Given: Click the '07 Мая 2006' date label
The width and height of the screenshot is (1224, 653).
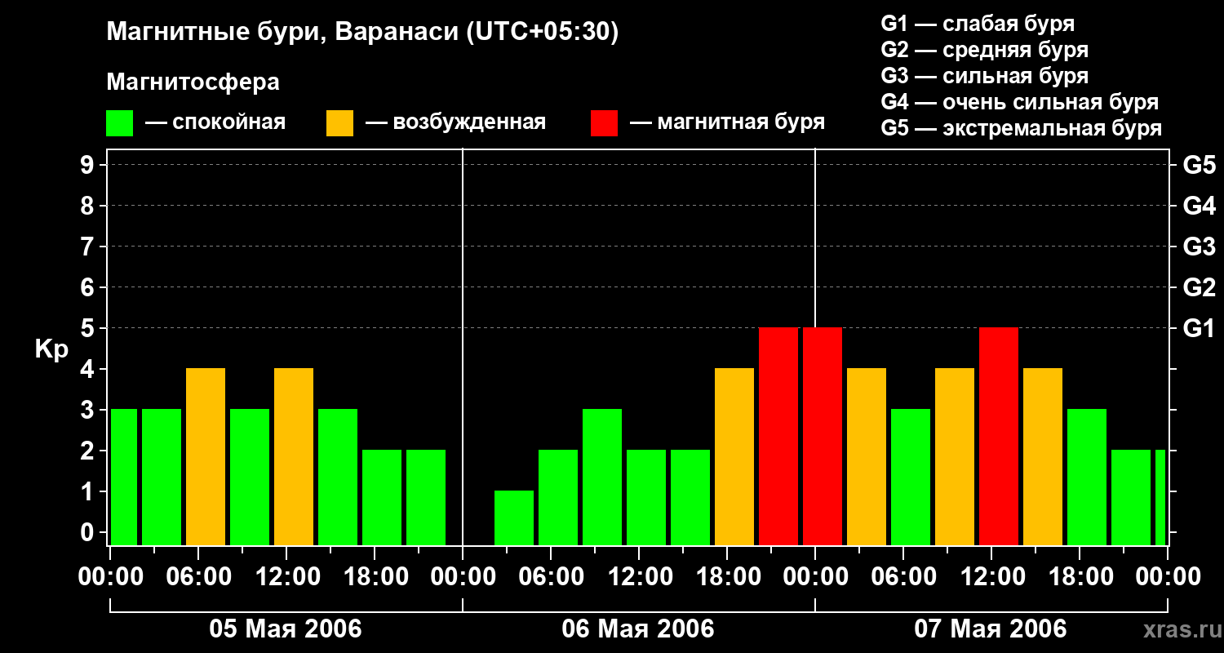Looking at the screenshot, I should 991,629.
